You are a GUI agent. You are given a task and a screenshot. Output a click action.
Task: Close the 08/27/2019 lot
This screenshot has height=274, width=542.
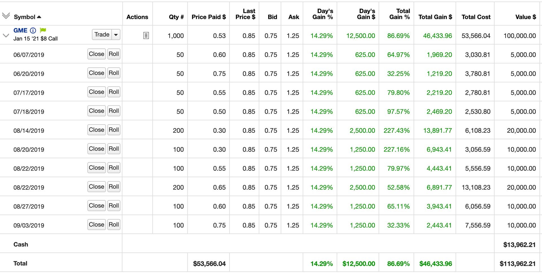(x=97, y=205)
